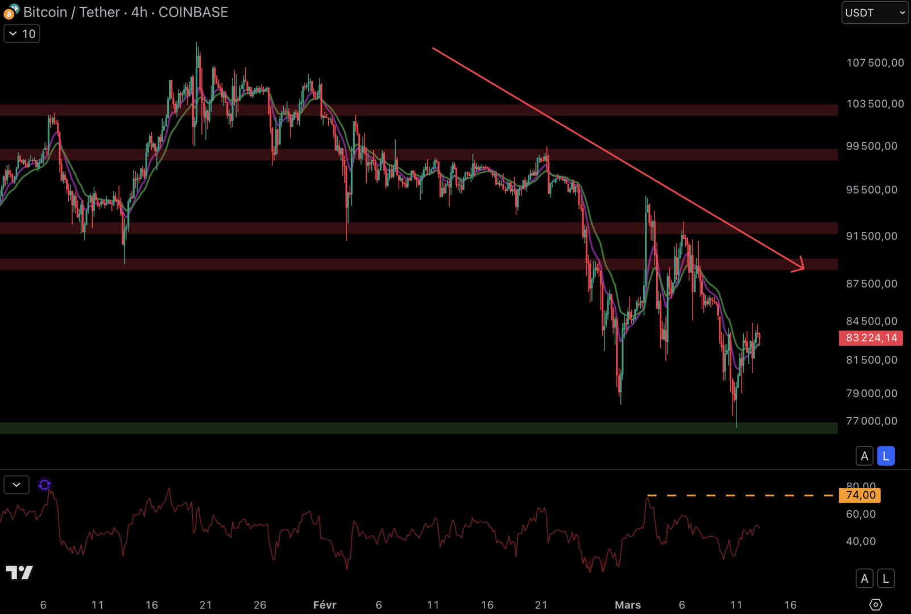
Task: Click the 107 500,00 price axis label
Action: (875, 63)
